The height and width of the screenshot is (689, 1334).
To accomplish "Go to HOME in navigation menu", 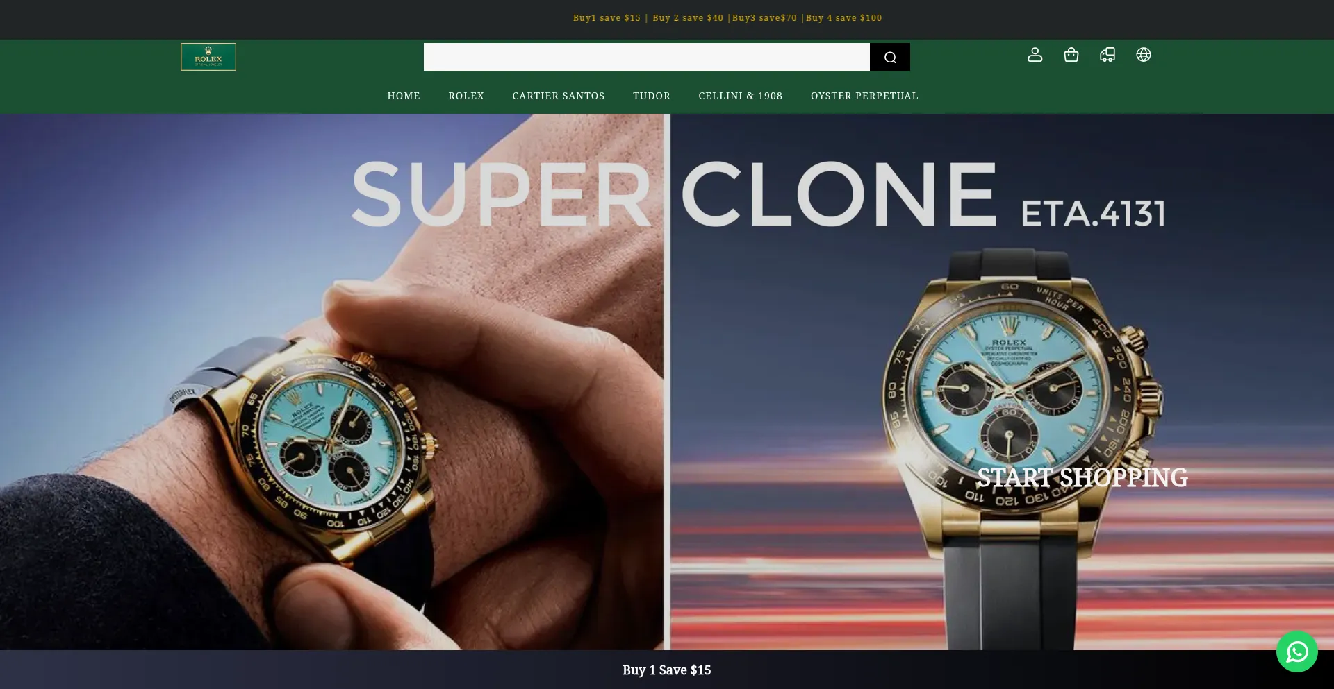I will coord(404,96).
